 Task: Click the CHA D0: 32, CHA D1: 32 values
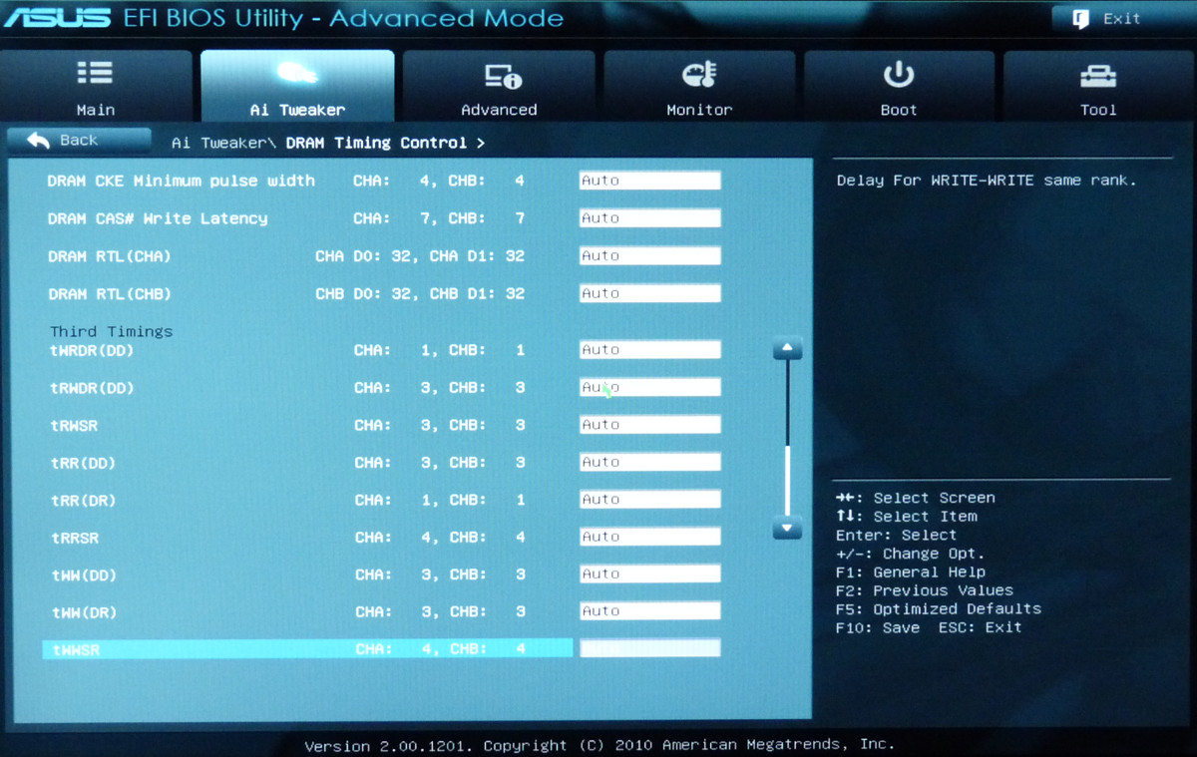pos(420,256)
